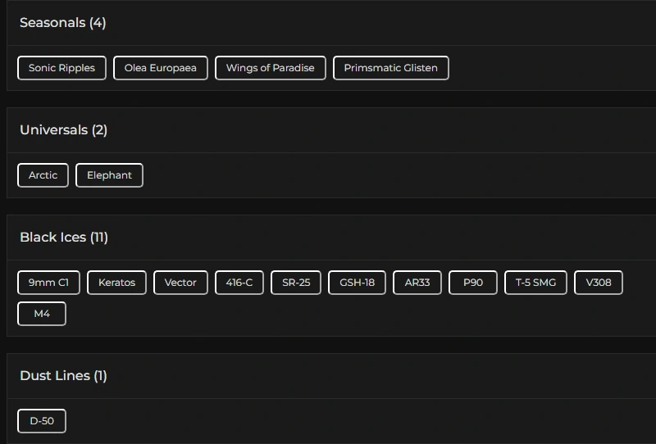Image resolution: width=656 pixels, height=444 pixels.
Task: Select the Vector Black Ice tag
Action: click(180, 283)
